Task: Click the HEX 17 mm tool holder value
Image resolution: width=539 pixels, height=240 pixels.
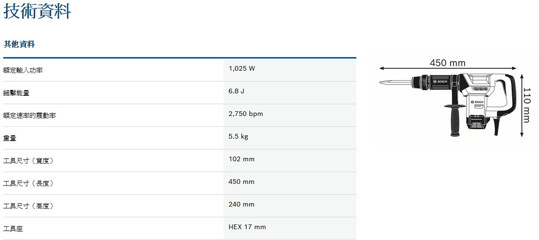Action: tap(247, 227)
